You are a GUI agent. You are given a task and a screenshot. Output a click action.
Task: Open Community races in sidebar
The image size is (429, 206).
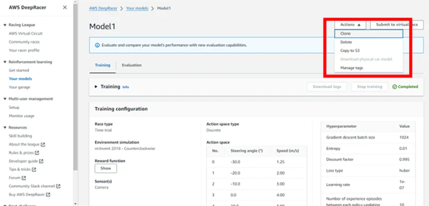coord(24,42)
